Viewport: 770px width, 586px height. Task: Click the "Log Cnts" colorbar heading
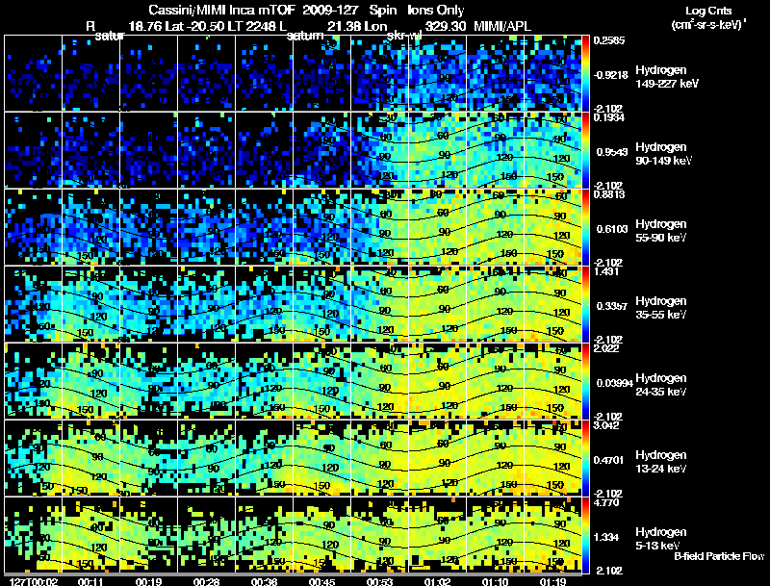tap(708, 11)
